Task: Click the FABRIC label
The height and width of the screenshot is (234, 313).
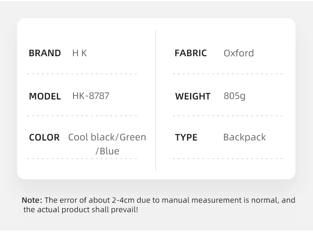Action: pyautogui.click(x=191, y=53)
